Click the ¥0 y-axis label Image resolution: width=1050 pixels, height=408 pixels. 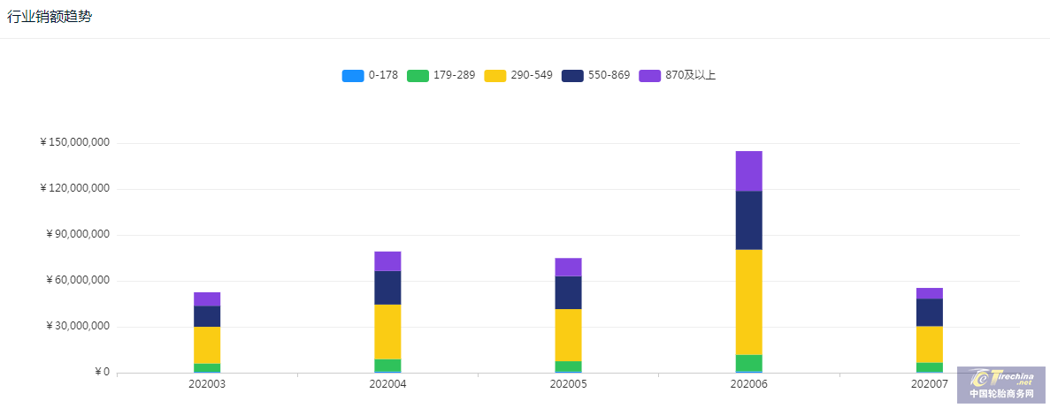[102, 373]
